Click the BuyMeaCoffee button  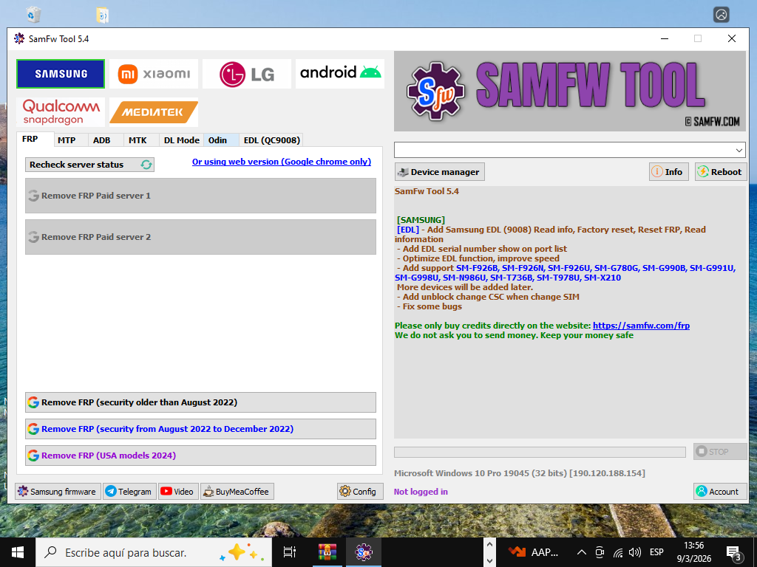(237, 491)
